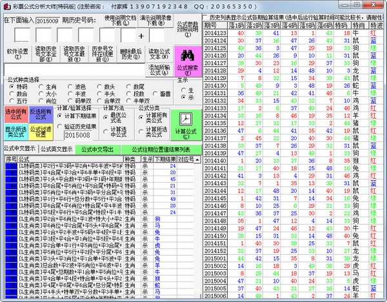Image resolution: width=387 pixels, height=302 pixels.
Task: Choose the 数头 radio option
Action: (99, 86)
